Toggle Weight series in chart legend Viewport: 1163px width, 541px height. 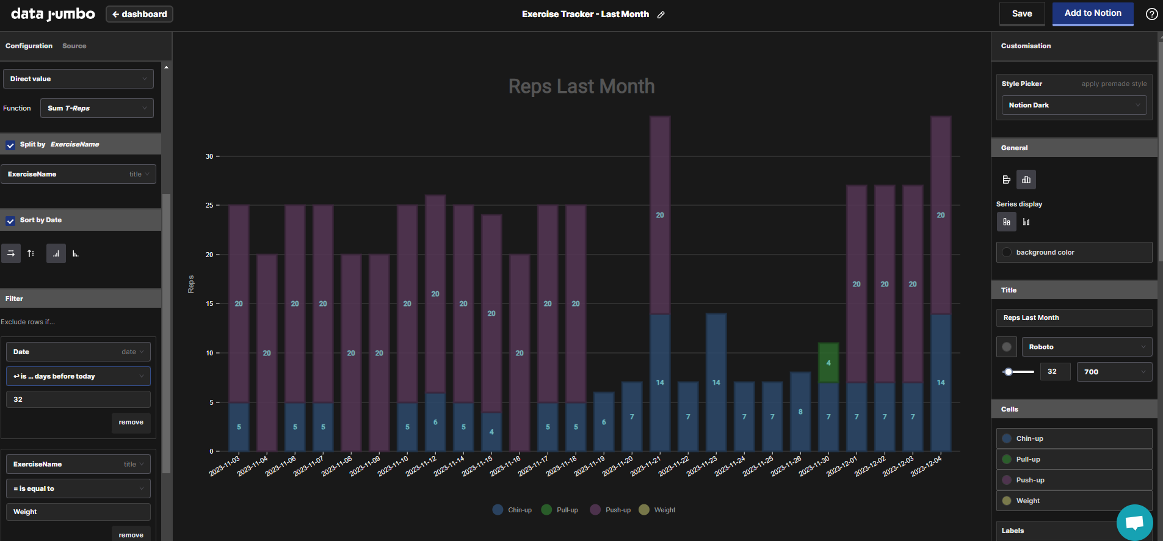[658, 510]
